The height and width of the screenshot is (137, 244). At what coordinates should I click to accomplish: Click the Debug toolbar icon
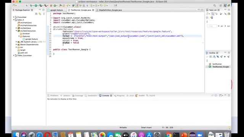(x=31, y=6)
